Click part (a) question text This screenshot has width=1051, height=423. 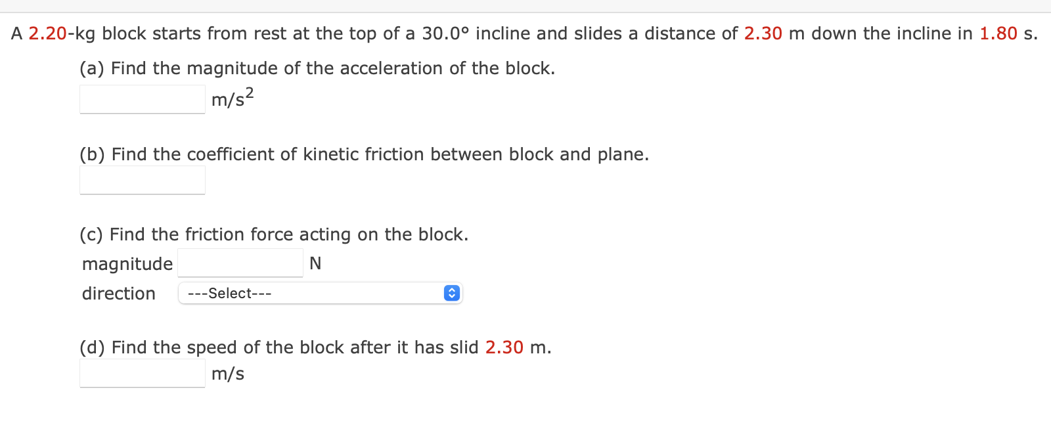coord(317,68)
